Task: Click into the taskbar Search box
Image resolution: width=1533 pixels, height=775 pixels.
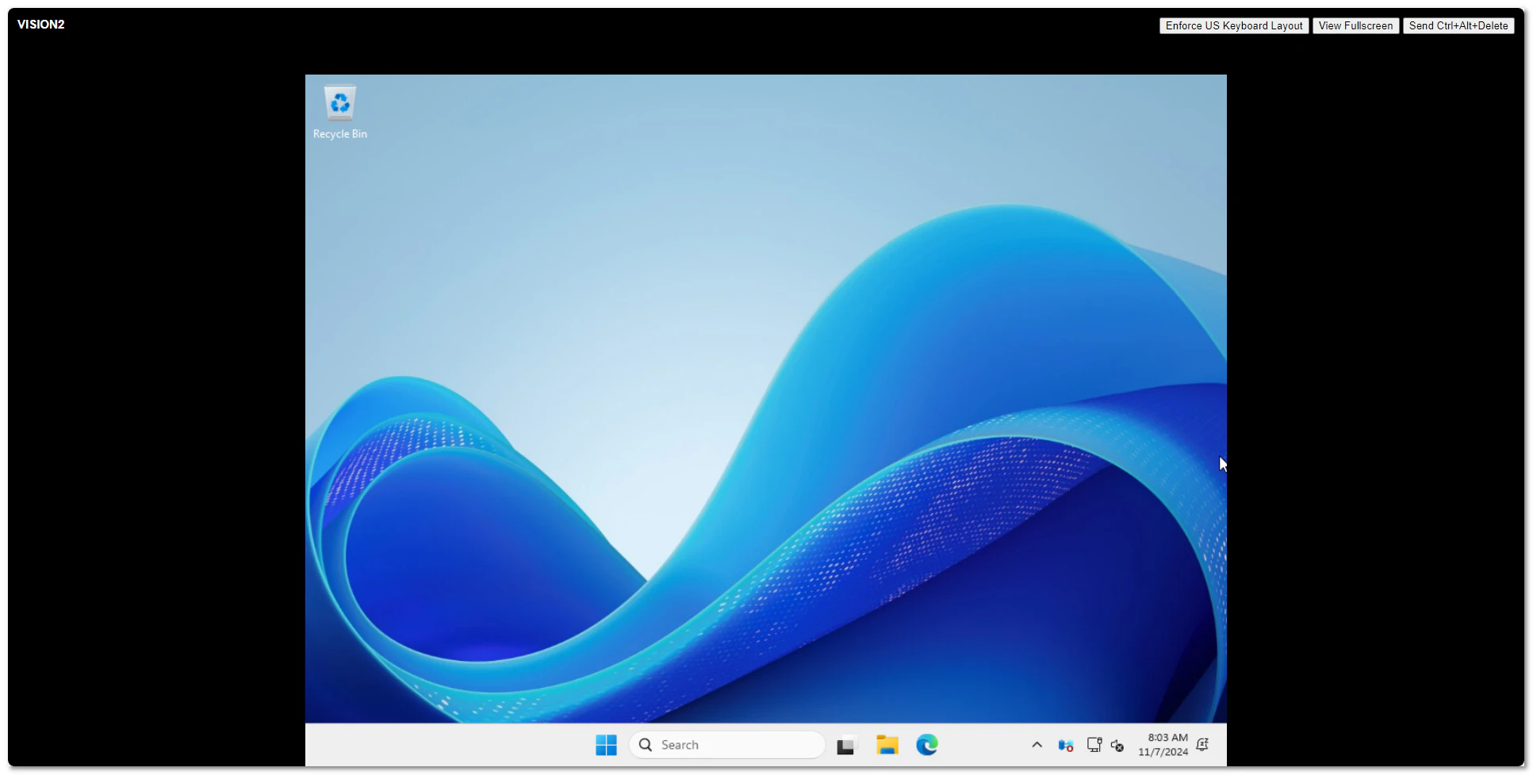Action: coord(727,745)
